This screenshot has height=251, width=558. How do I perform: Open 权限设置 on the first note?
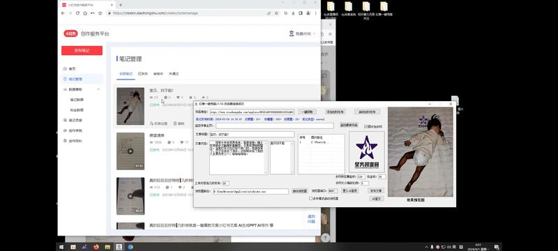(x=158, y=123)
